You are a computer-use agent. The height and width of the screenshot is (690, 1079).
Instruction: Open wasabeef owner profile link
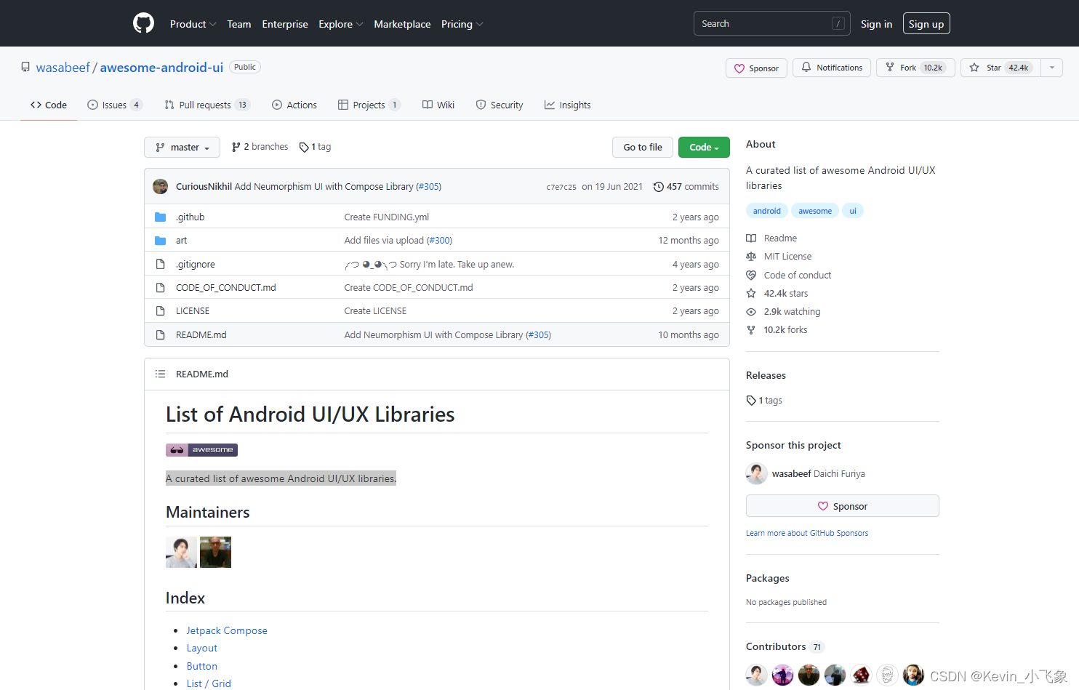point(63,68)
